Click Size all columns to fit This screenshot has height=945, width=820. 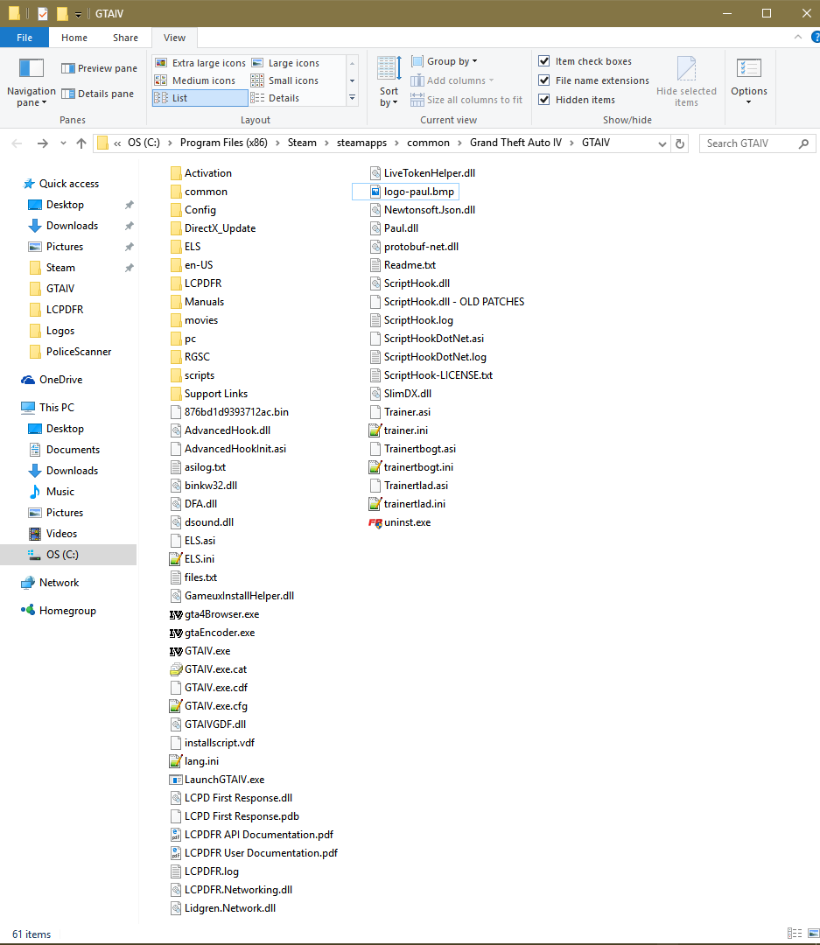pyautogui.click(x=466, y=100)
